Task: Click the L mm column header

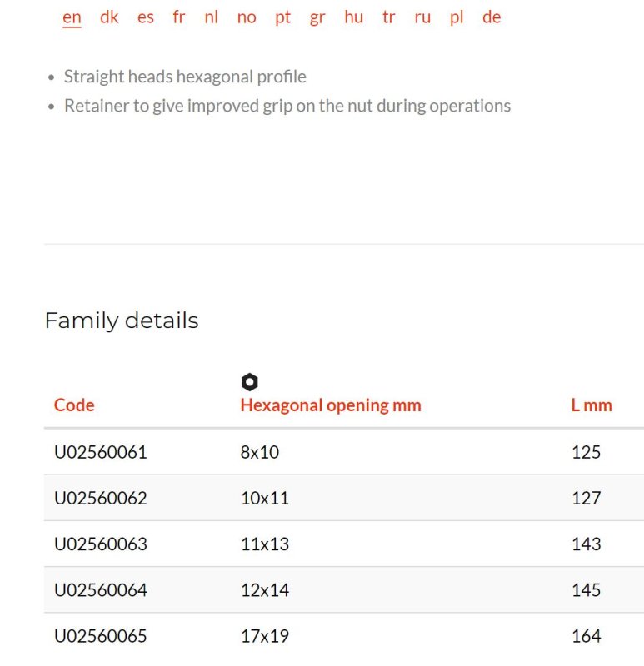Action: [x=592, y=405]
